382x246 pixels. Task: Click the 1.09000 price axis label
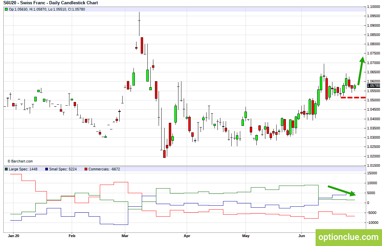373,25
